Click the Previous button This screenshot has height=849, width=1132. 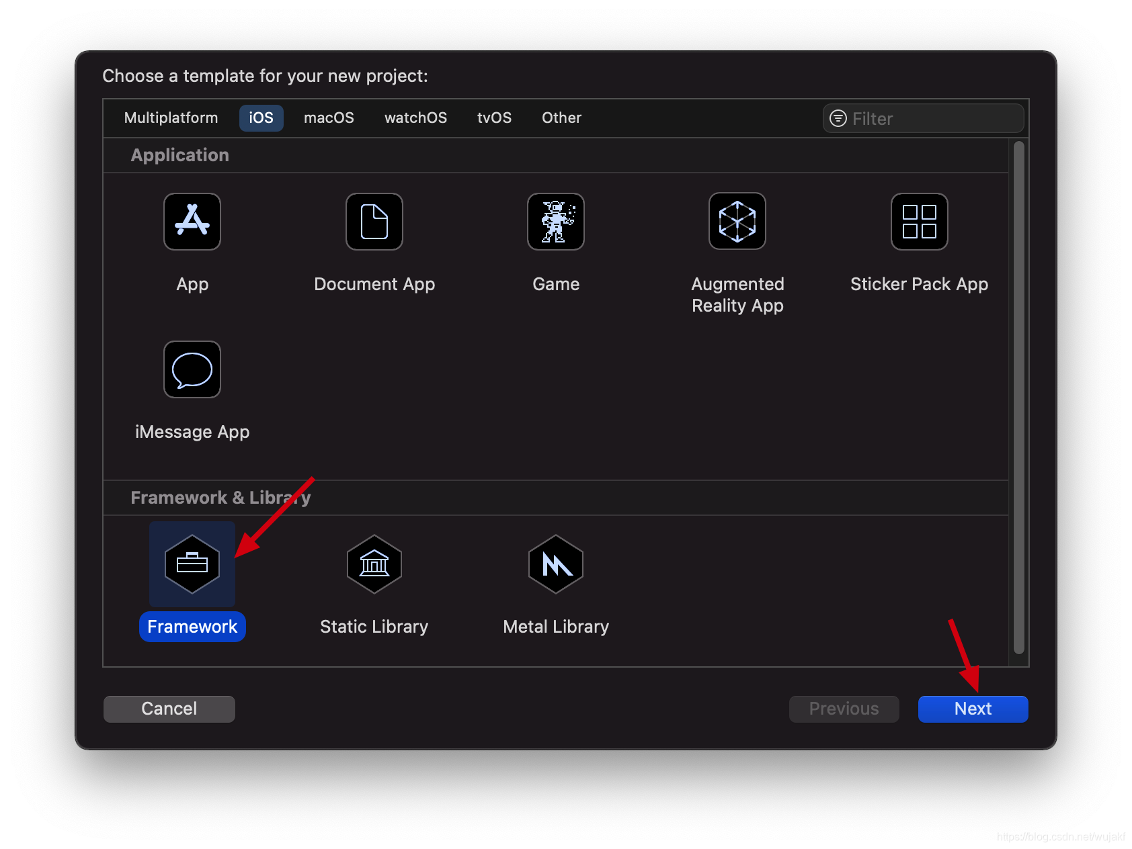point(844,709)
